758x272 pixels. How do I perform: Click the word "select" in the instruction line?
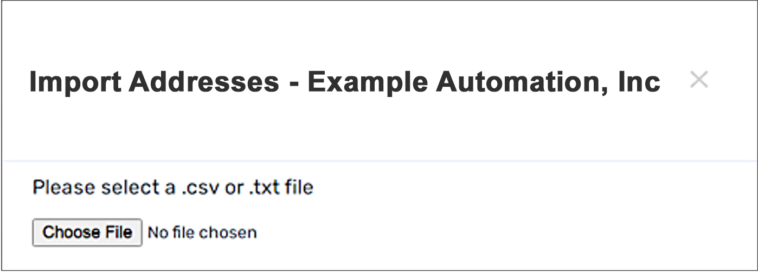pos(119,188)
